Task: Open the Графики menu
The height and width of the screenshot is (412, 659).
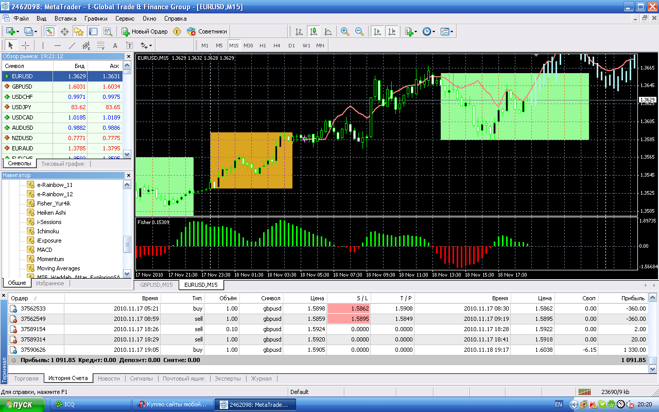Action: pos(96,18)
